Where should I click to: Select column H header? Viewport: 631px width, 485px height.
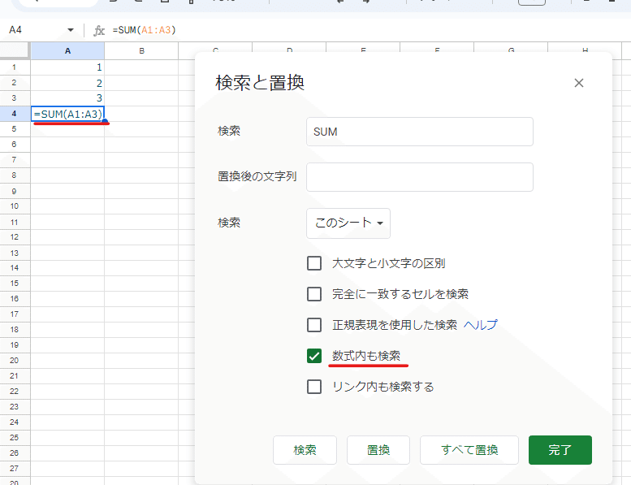click(585, 47)
